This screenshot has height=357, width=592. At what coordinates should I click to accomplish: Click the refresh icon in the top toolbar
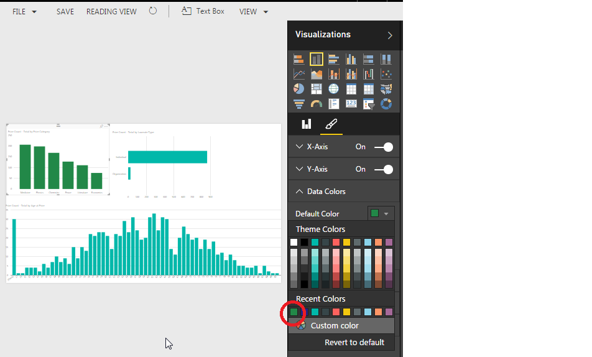[x=152, y=11]
